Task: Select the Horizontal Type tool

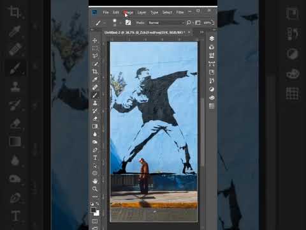Action: pyautogui.click(x=95, y=158)
